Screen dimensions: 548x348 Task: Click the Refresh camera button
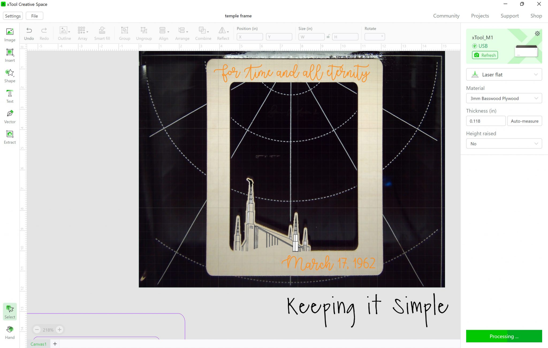[x=485, y=55]
